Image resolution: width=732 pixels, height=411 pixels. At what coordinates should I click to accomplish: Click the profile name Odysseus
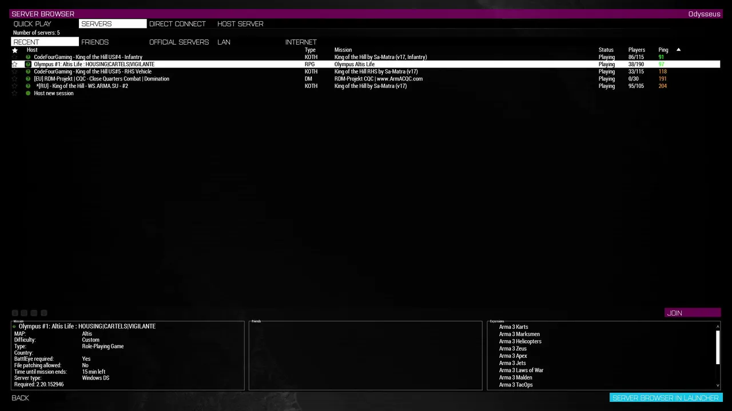[704, 14]
